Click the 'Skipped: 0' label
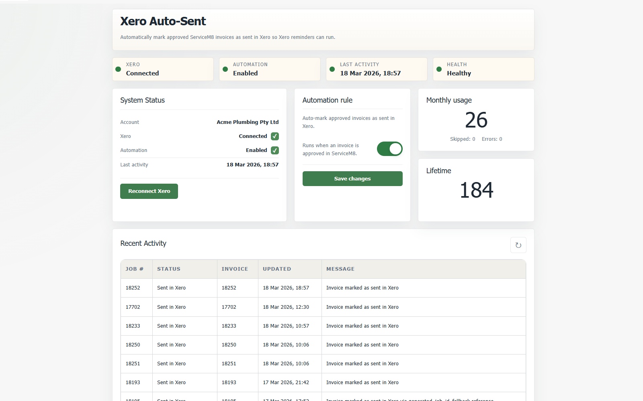 [x=463, y=139]
